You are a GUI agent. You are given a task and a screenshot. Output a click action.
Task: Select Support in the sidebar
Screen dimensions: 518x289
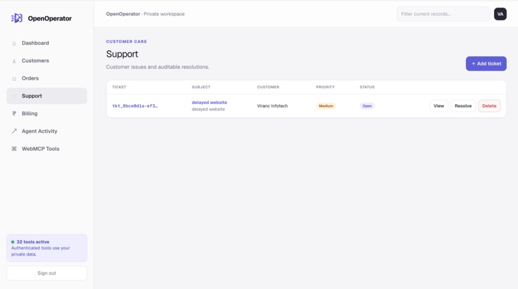click(46, 96)
